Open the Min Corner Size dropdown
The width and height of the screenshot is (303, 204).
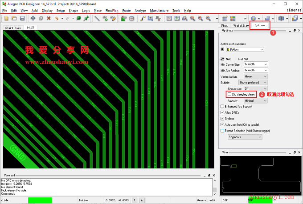click(256, 64)
